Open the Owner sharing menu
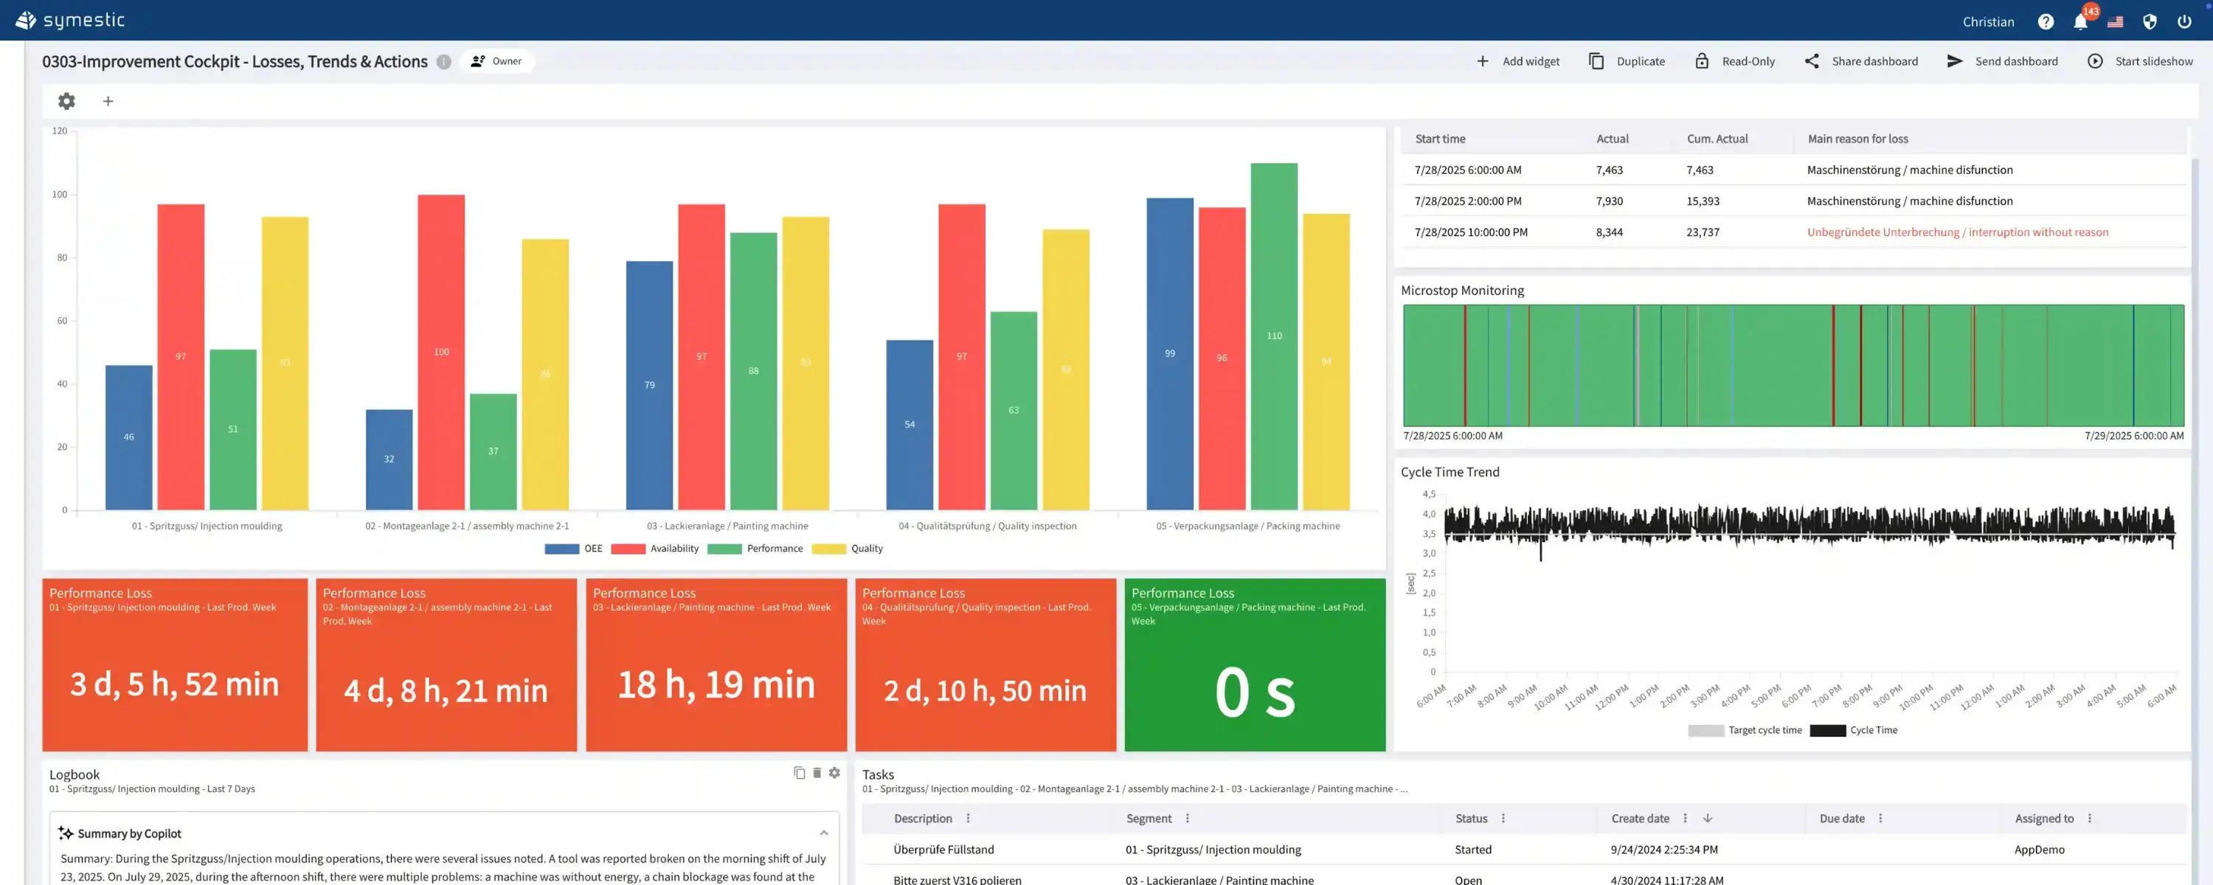2213x885 pixels. [x=497, y=61]
